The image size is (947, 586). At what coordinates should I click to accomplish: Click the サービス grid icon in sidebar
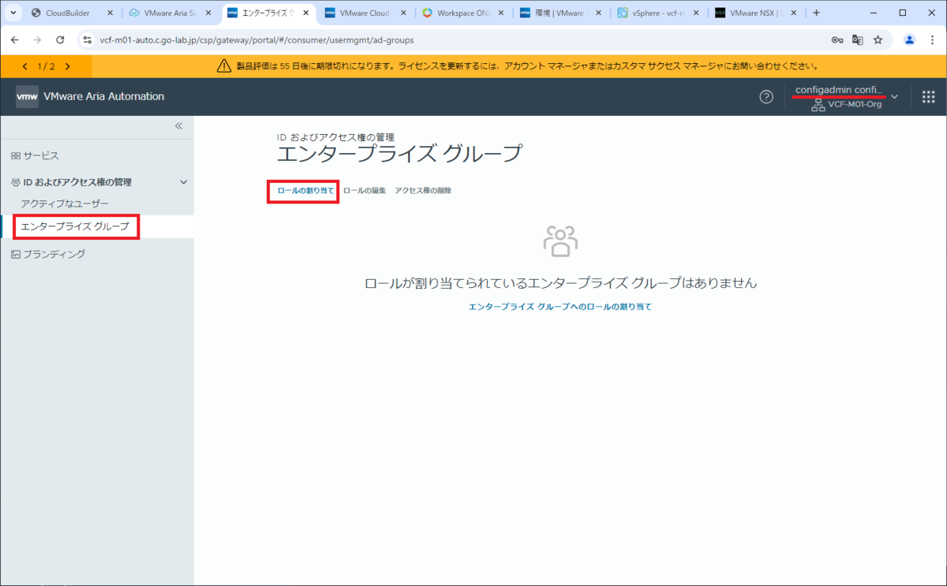point(16,156)
